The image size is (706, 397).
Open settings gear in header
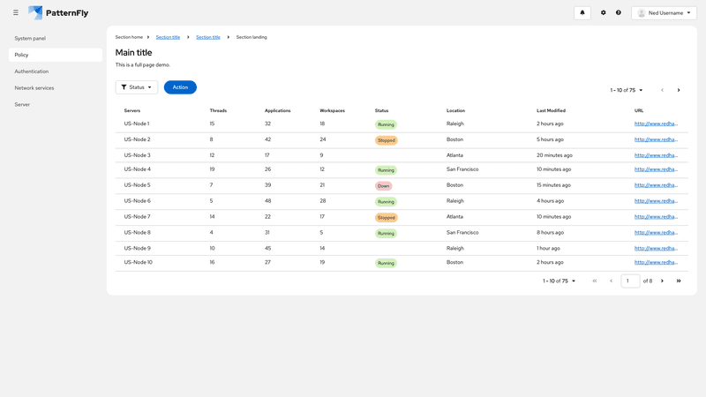click(x=604, y=13)
